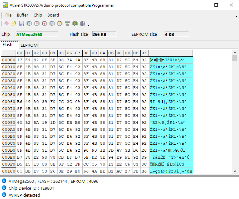This screenshot has height=199, width=239.
Task: Click the hex view scroll up arrow
Action: [x=235, y=53]
